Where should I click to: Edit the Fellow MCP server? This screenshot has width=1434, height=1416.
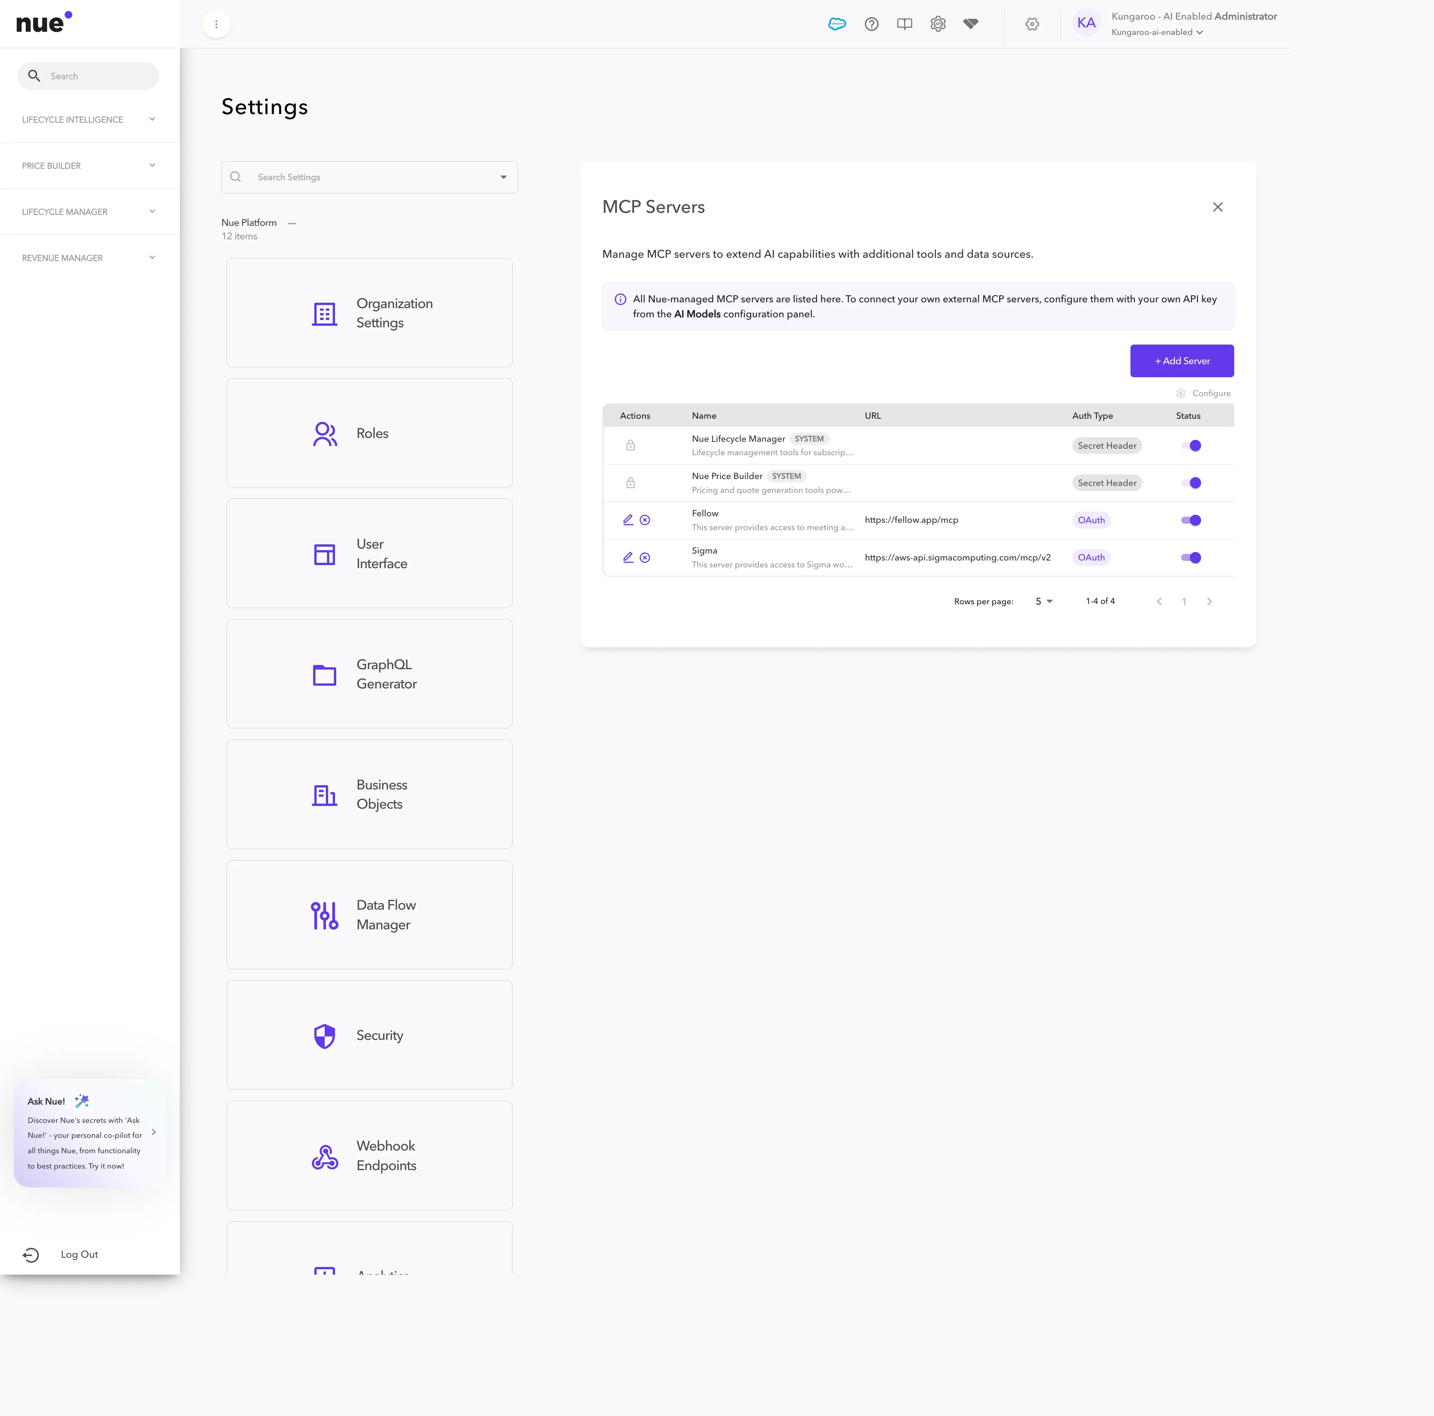point(628,520)
